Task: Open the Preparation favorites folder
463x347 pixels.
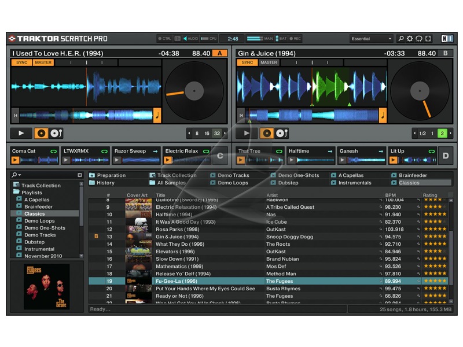Action: [111, 175]
